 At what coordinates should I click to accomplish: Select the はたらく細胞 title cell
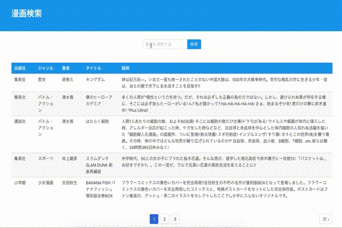(x=97, y=121)
